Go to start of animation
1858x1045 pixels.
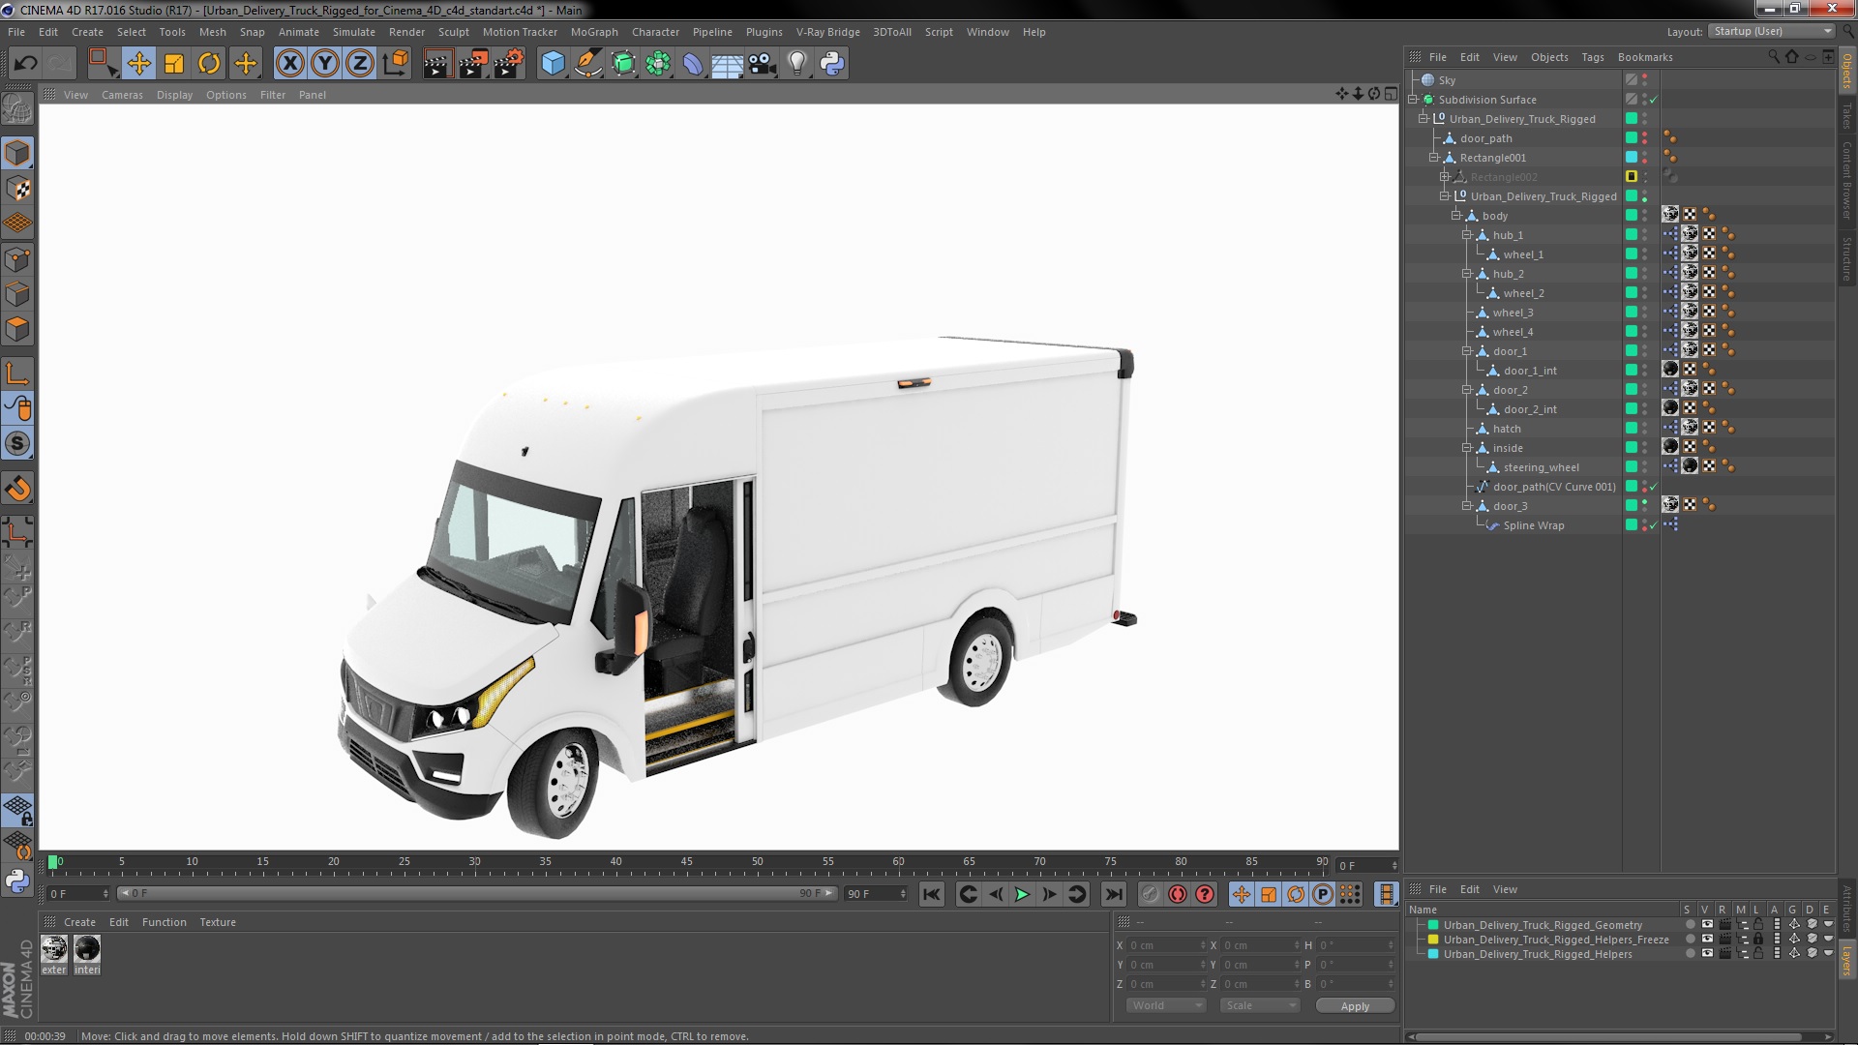point(931,894)
